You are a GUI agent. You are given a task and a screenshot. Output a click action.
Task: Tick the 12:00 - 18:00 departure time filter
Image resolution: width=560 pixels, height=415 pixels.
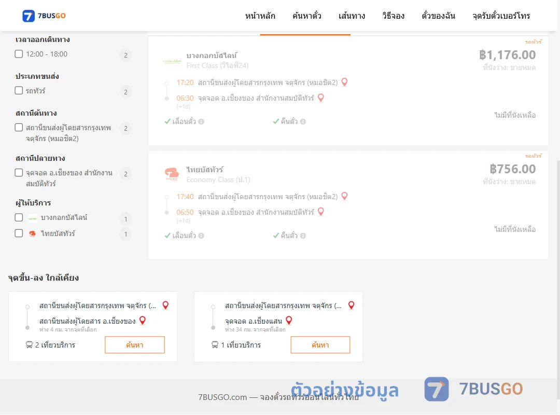19,54
